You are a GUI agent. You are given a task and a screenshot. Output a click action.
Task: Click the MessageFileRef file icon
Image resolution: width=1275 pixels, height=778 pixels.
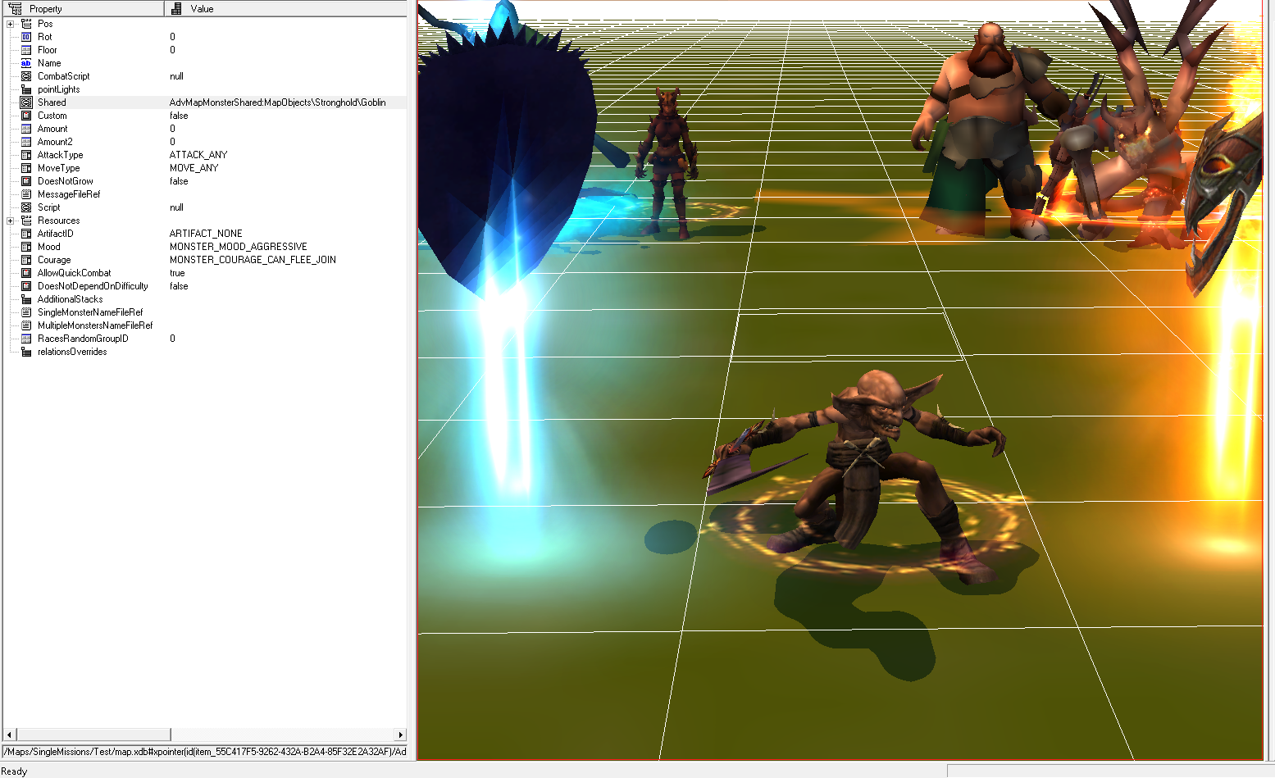[x=26, y=194]
